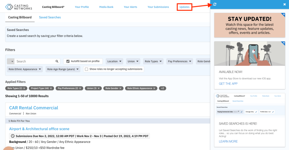Open the Location filter dropdown
The height and width of the screenshot is (150, 289).
(x=115, y=61)
